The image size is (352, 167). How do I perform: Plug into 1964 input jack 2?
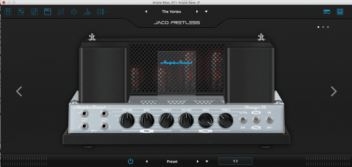pyautogui.click(x=103, y=126)
